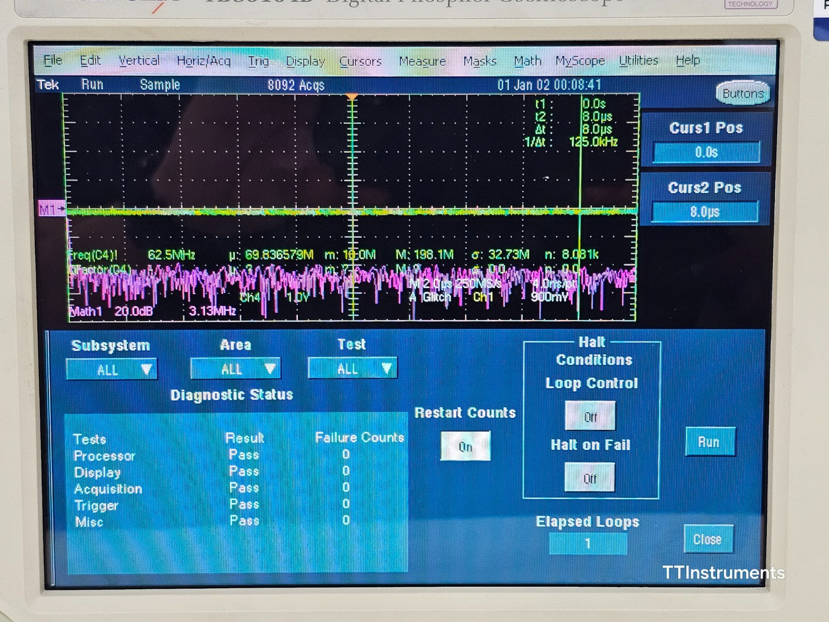
Task: Open the Utilities menu
Action: tap(639, 60)
